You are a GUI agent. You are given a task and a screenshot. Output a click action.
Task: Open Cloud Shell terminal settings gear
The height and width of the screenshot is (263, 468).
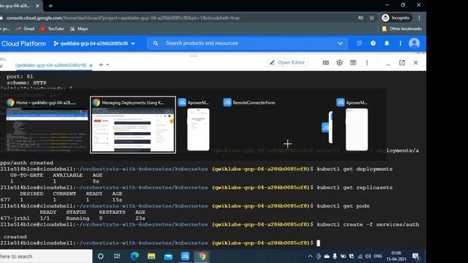click(339, 63)
